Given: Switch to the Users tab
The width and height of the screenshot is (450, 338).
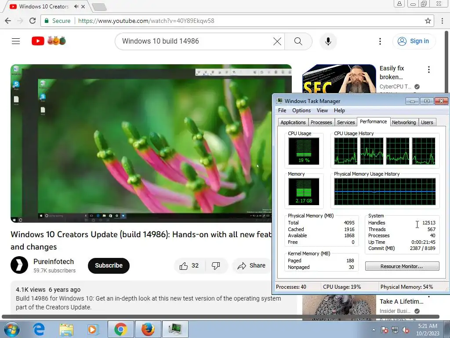Looking at the screenshot, I should (x=427, y=122).
